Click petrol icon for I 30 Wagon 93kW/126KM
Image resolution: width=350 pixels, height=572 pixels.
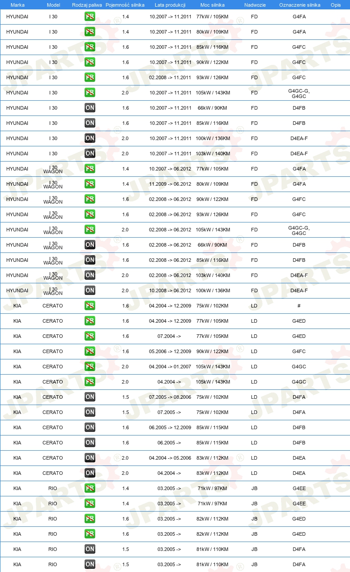(90, 214)
